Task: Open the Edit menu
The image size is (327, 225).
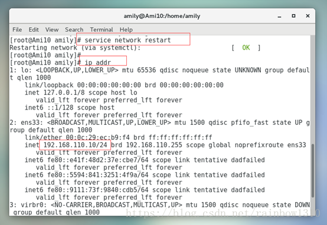Action: tap(34, 29)
